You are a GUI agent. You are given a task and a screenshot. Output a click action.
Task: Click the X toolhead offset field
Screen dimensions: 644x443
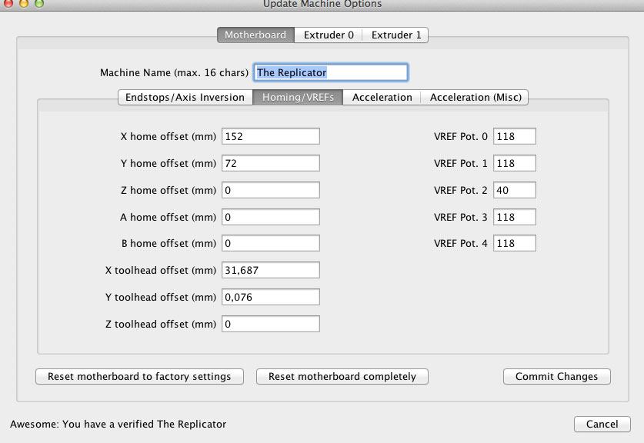(271, 270)
